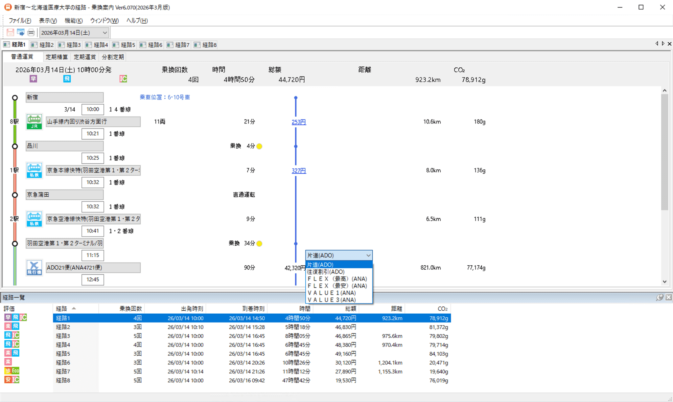Viewport: 673px width, 402px height.
Task: Click the 253円 fare link
Action: click(299, 122)
